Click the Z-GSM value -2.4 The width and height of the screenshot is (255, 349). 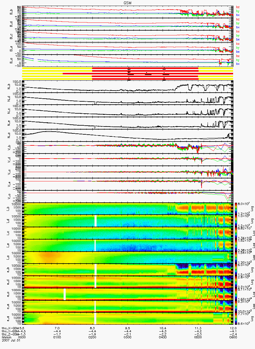point(233,334)
